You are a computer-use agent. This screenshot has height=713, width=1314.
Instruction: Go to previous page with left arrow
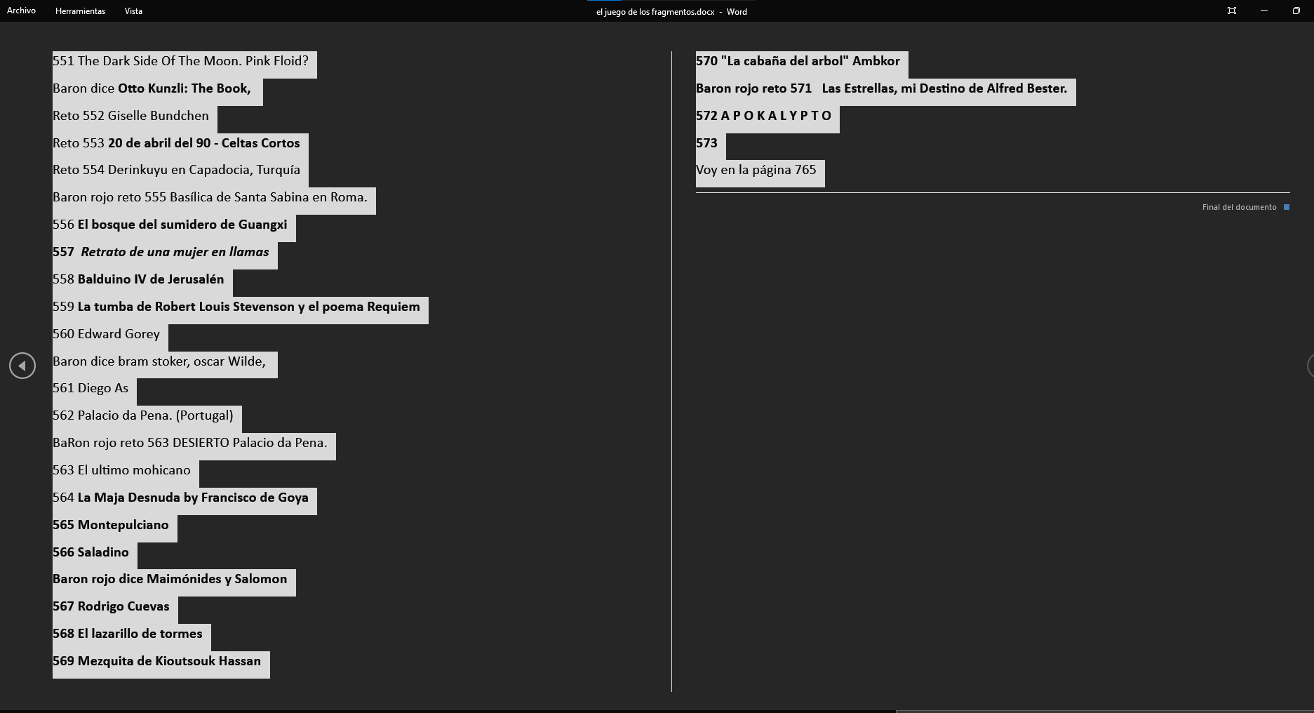(x=22, y=366)
